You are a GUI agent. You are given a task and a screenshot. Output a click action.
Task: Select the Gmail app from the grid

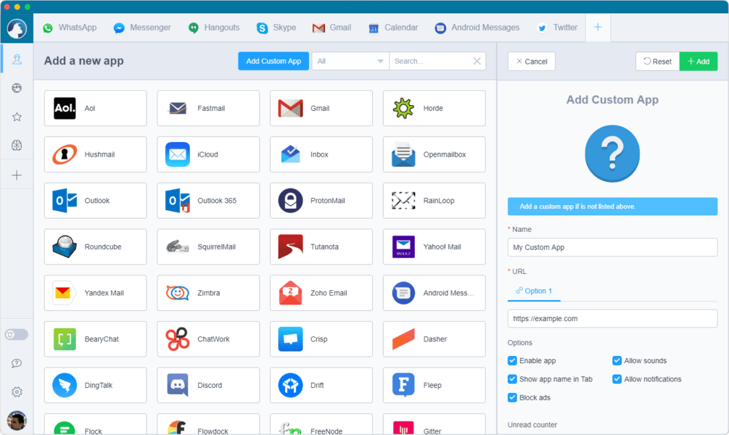[321, 108]
